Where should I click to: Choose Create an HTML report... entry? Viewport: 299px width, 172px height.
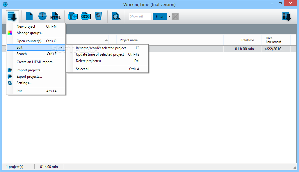coord(36,62)
